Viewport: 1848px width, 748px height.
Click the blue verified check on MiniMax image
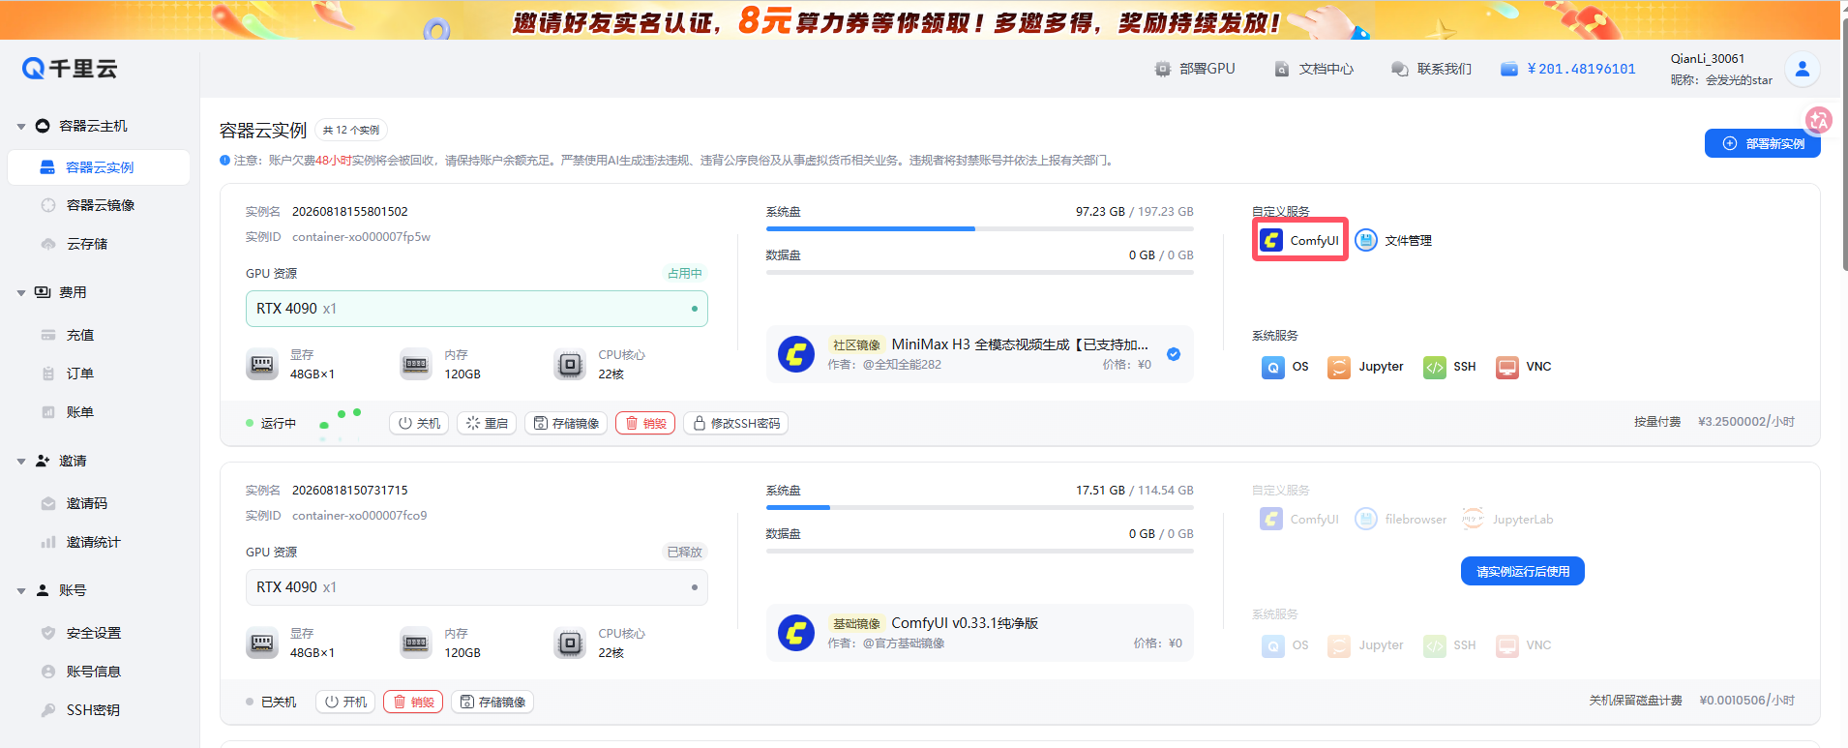point(1173,354)
